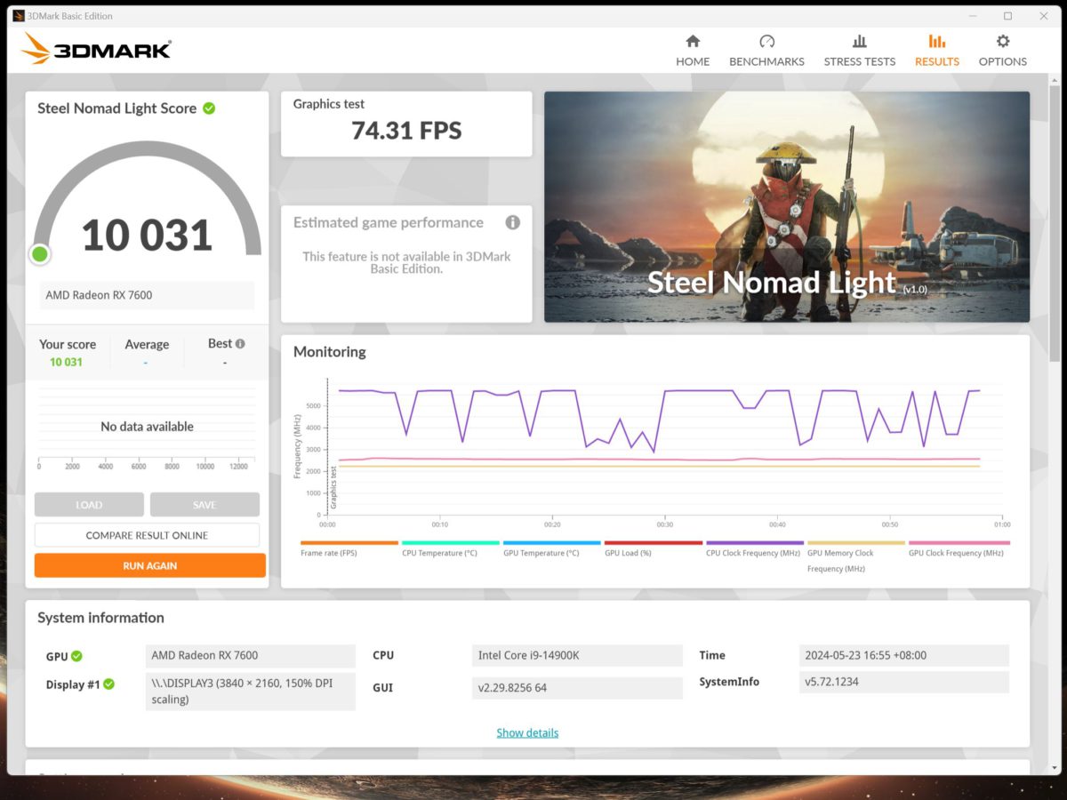The width and height of the screenshot is (1067, 800).
Task: Open Benchmarks via the gauge icon
Action: tap(766, 42)
